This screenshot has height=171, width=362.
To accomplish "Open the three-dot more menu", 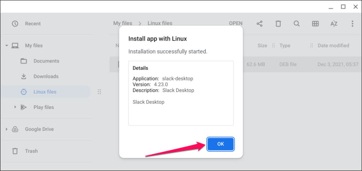I will pos(352,24).
